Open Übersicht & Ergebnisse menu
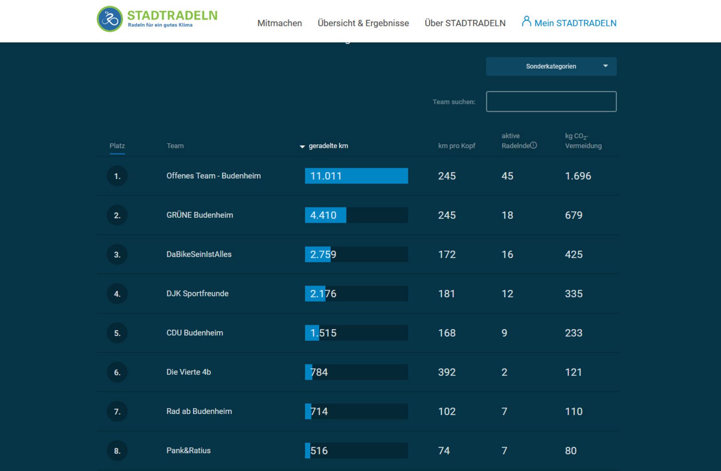 point(363,23)
